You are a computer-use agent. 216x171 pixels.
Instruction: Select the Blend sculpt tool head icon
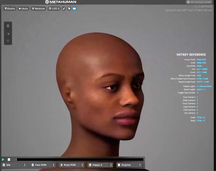coord(8,26)
